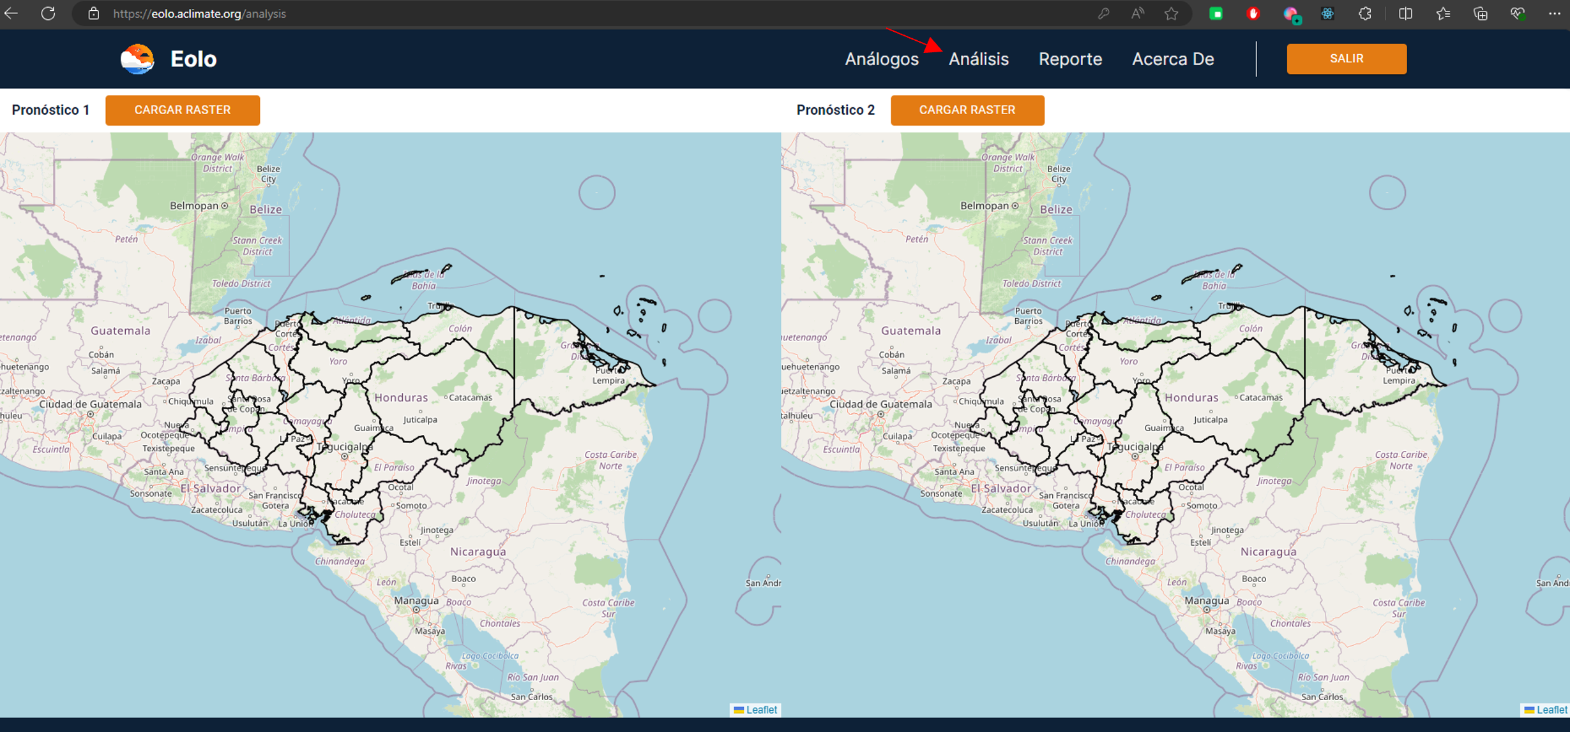The image size is (1570, 732).
Task: Open saved passwords key icon
Action: 1103,13
